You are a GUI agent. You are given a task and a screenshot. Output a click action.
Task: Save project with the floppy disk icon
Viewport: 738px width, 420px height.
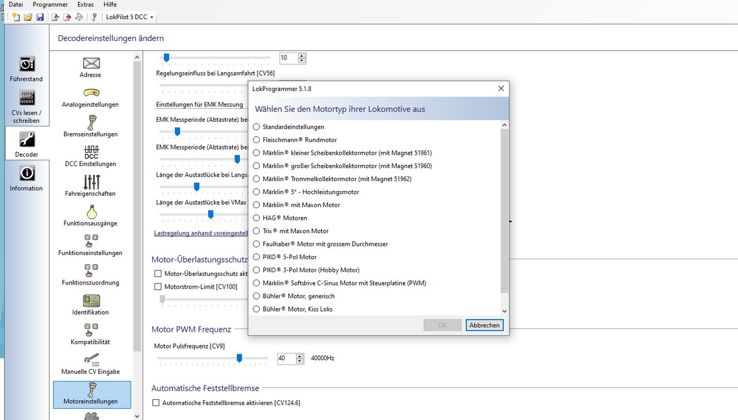(x=40, y=17)
